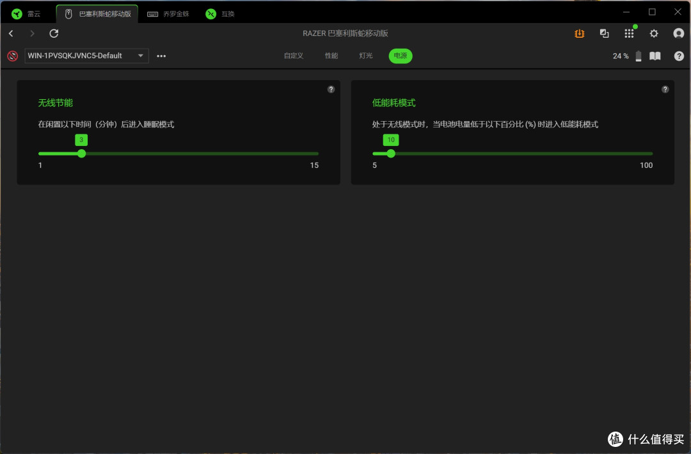
Task: Open the 互换 tab
Action: click(220, 13)
